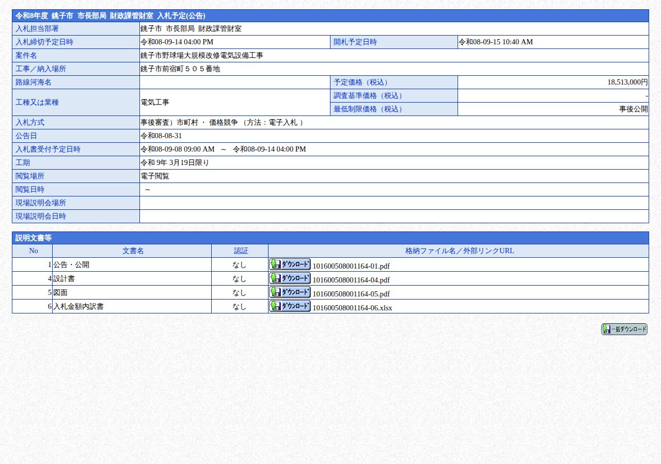Click the 電気工事 value

tap(155, 103)
